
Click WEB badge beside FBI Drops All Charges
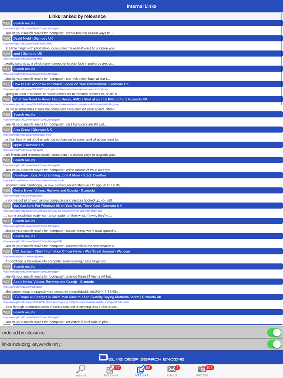7,297
